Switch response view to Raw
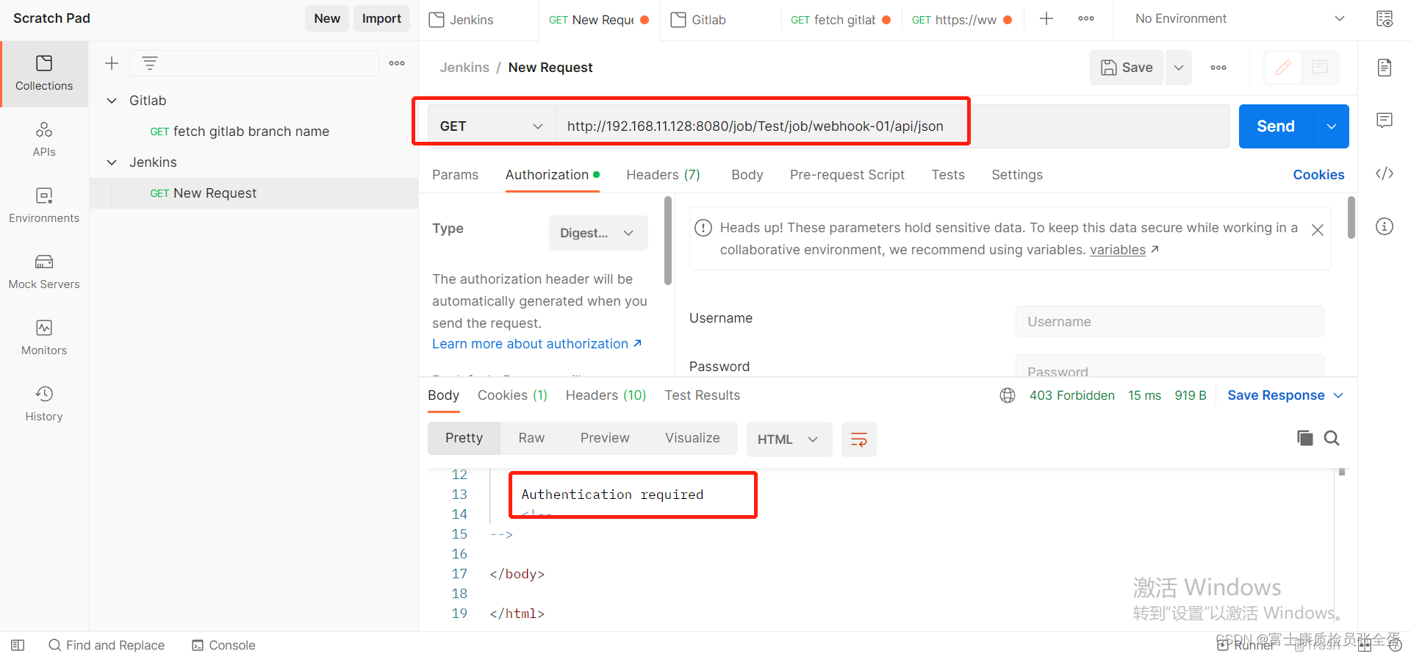 pyautogui.click(x=531, y=438)
